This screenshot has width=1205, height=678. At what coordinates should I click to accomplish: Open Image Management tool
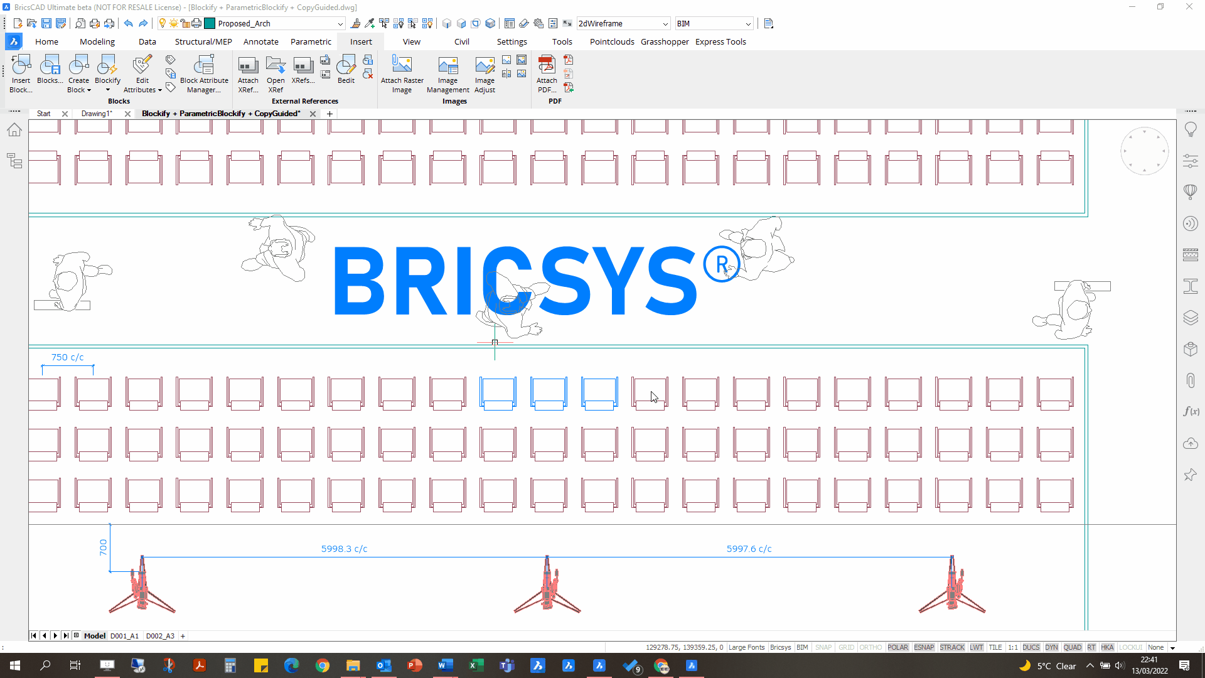(x=447, y=65)
